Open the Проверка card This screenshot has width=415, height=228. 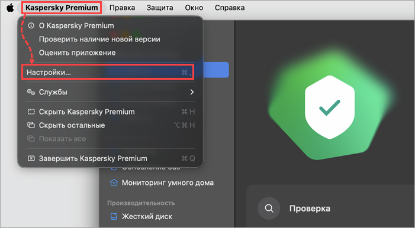330,206
